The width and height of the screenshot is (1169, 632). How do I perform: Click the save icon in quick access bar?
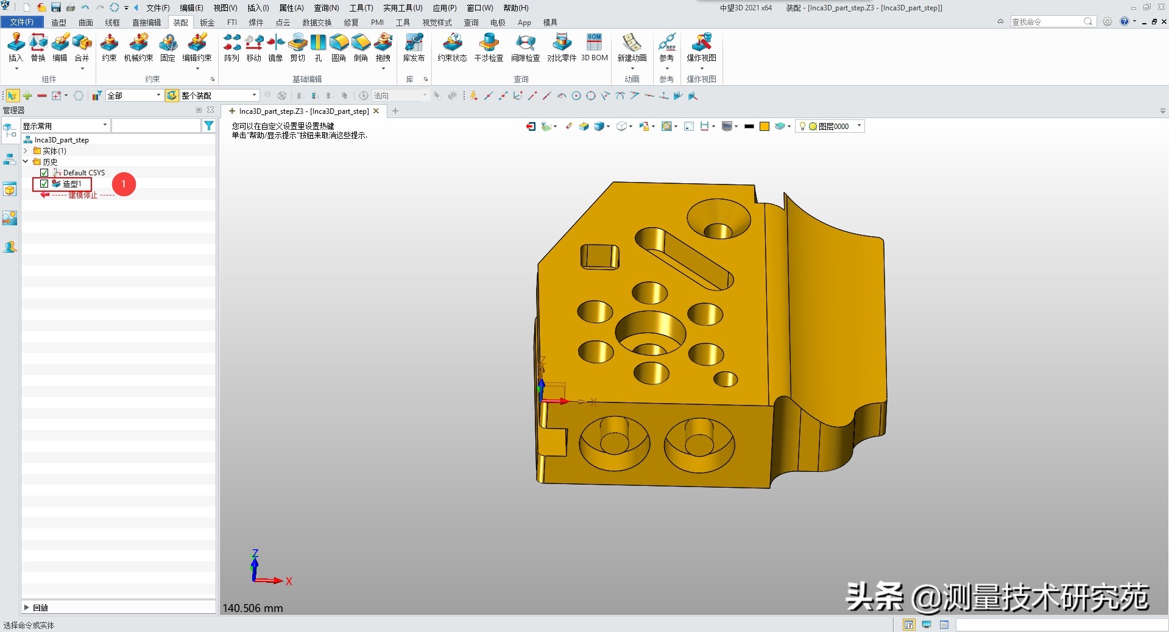point(56,7)
